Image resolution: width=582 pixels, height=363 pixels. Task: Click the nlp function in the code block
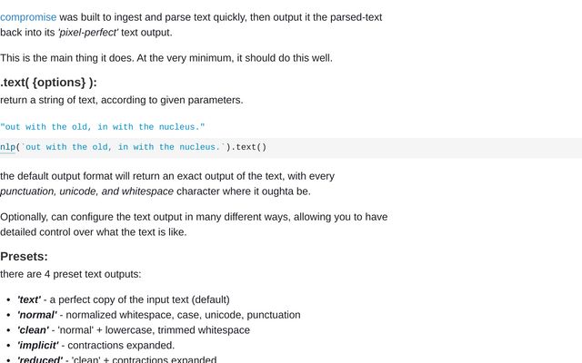coord(7,147)
